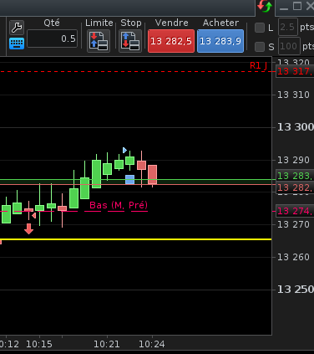Place a Stop order via its icon
The height and width of the screenshot is (354, 314).
130,41
